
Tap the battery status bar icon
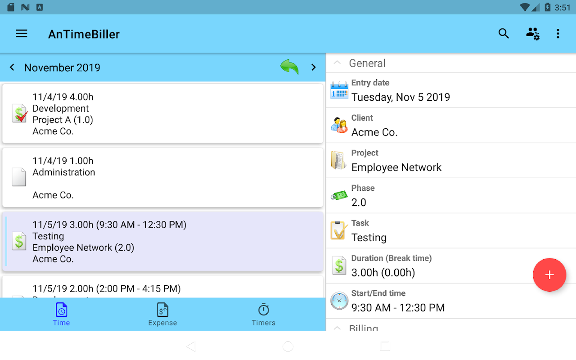coord(548,7)
